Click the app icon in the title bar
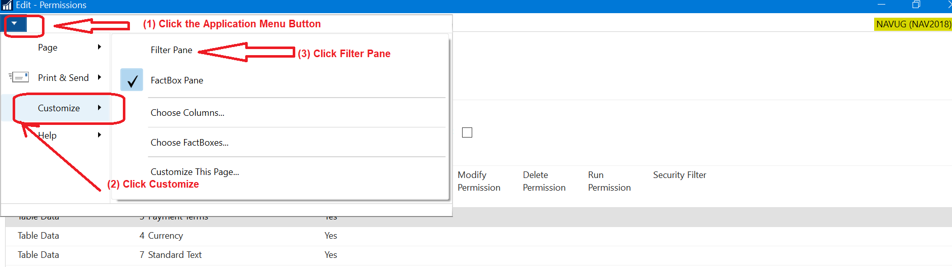The height and width of the screenshot is (267, 952). (x=7, y=6)
